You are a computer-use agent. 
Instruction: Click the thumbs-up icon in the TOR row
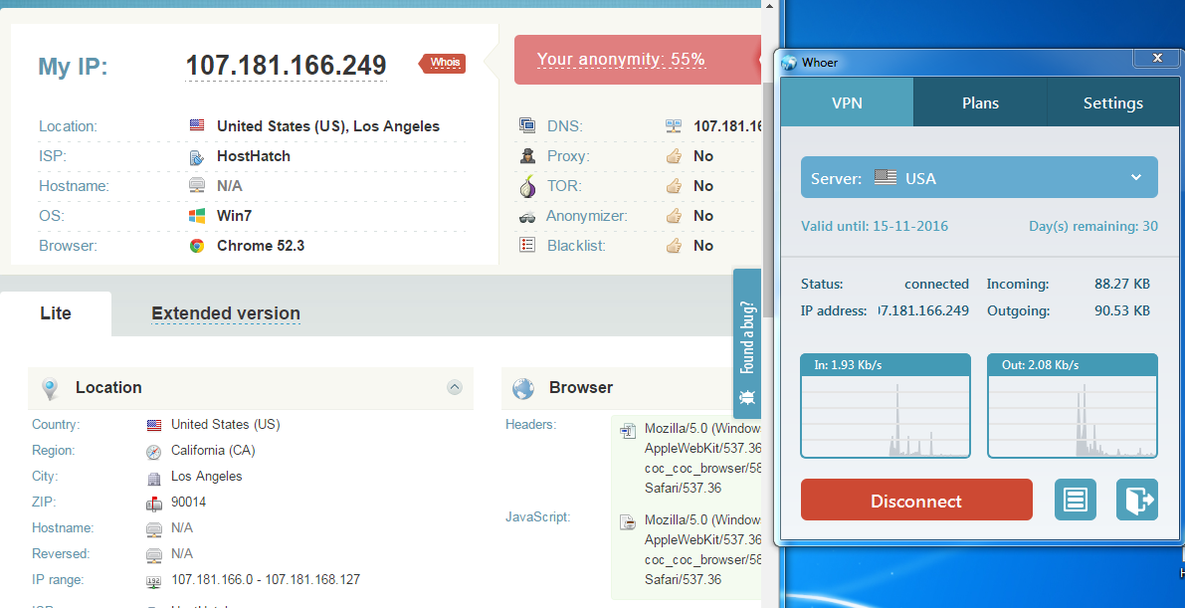point(674,186)
